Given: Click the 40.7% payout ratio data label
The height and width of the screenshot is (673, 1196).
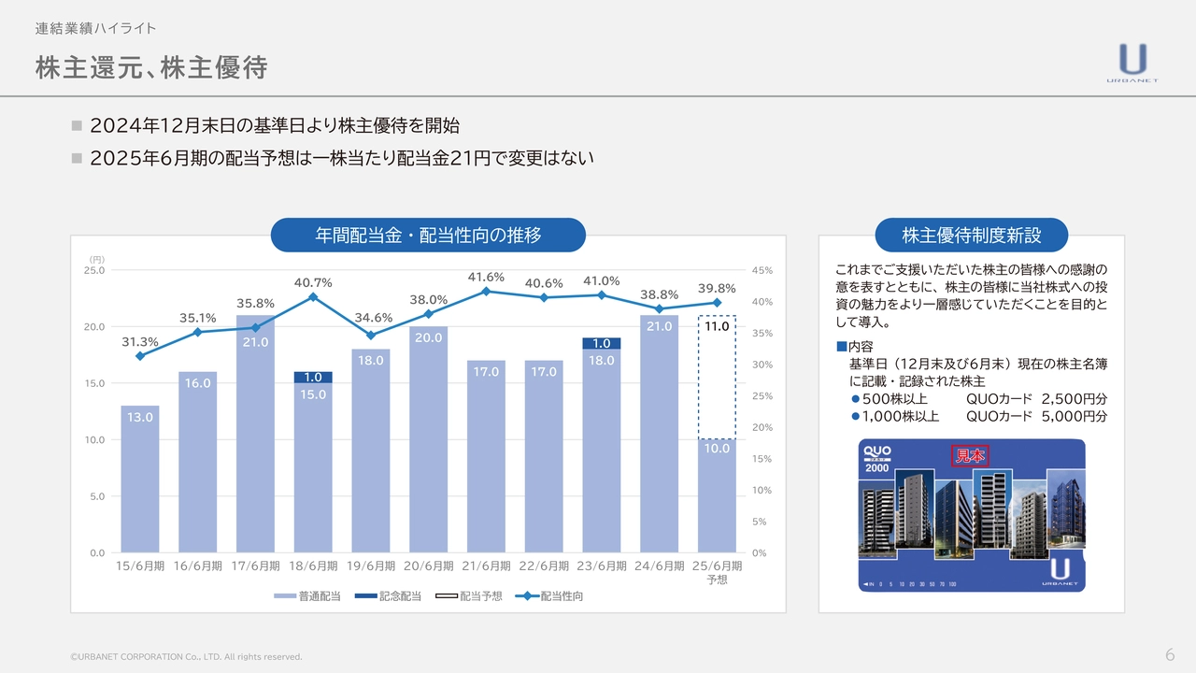Looking at the screenshot, I should pyautogui.click(x=313, y=282).
